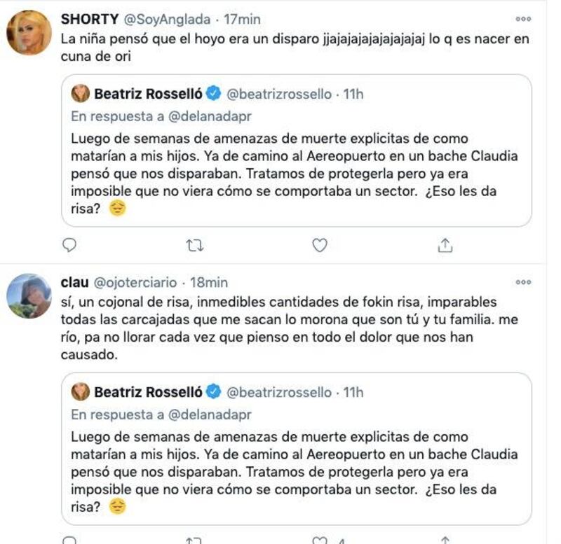
Task: Open more options menu on SHORTY's tweet
Action: click(x=523, y=19)
